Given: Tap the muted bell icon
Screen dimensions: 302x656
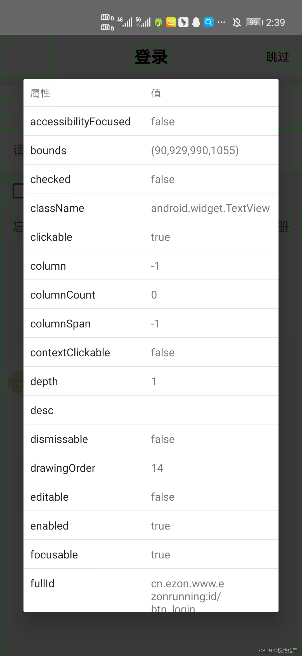Looking at the screenshot, I should [x=237, y=22].
